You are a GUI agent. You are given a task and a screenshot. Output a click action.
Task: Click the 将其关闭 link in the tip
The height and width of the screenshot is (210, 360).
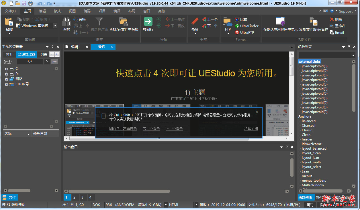[251, 129]
